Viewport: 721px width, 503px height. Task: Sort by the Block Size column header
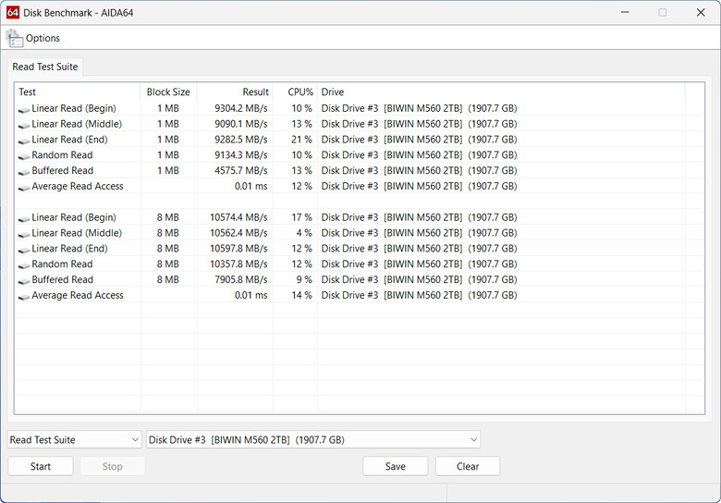[x=168, y=92]
